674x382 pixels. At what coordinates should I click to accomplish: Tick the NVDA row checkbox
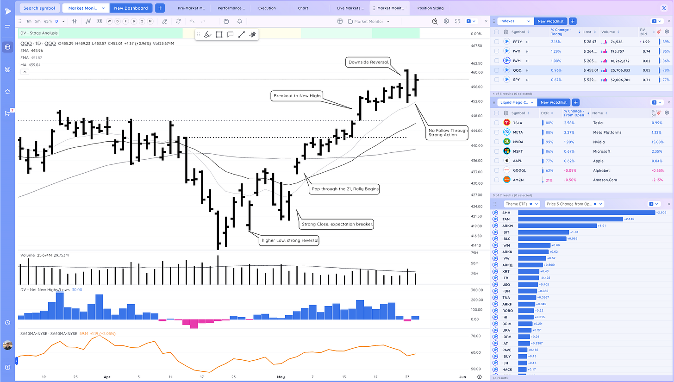497,142
